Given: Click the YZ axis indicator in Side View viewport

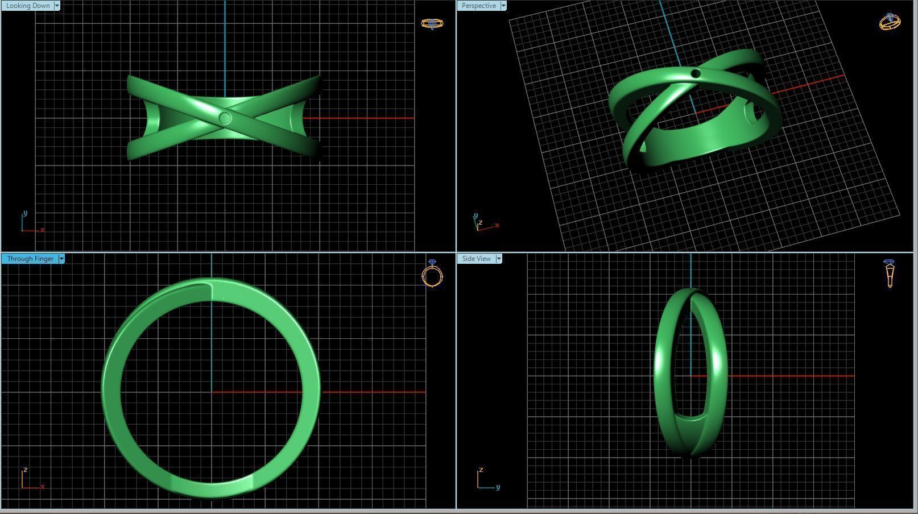Looking at the screenshot, I should pos(488,479).
